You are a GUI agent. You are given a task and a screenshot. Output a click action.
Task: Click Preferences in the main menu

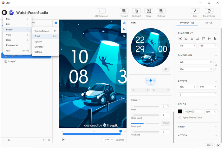12,45
